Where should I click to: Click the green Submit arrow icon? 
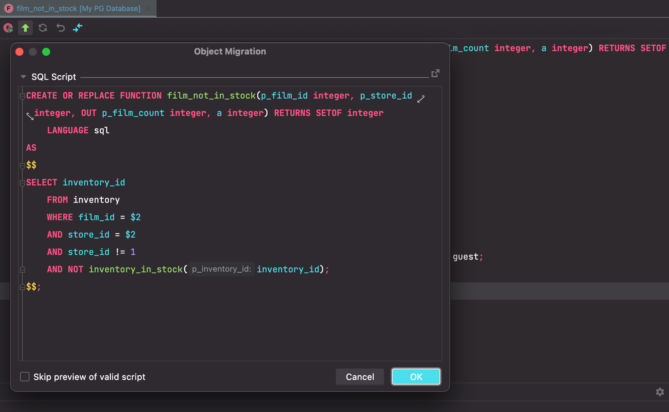click(25, 28)
